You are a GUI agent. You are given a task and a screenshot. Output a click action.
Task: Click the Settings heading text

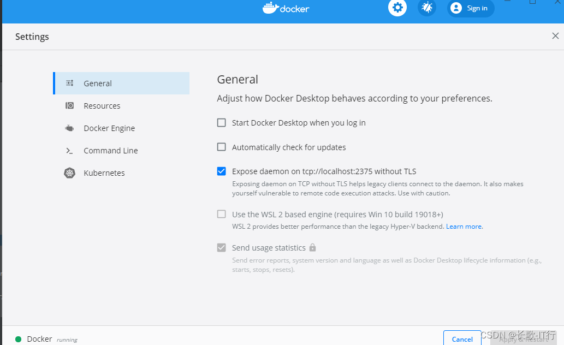point(32,37)
